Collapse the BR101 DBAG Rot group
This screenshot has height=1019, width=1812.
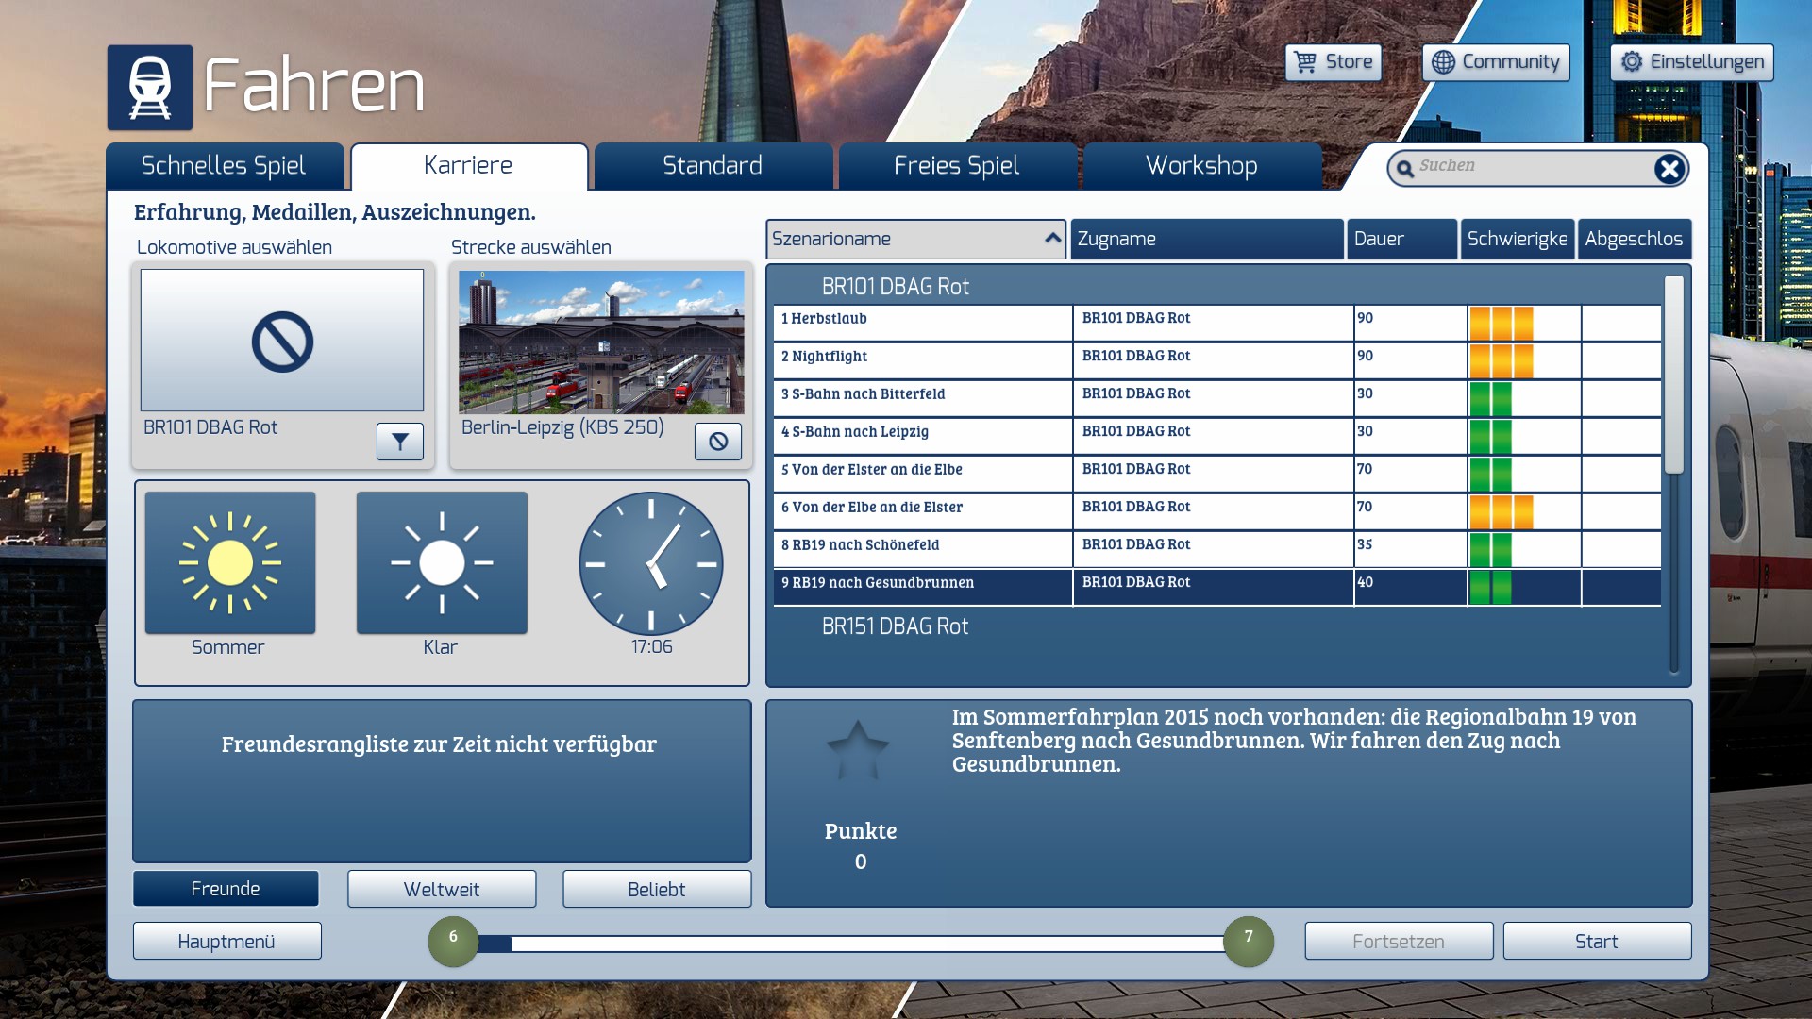(x=895, y=287)
